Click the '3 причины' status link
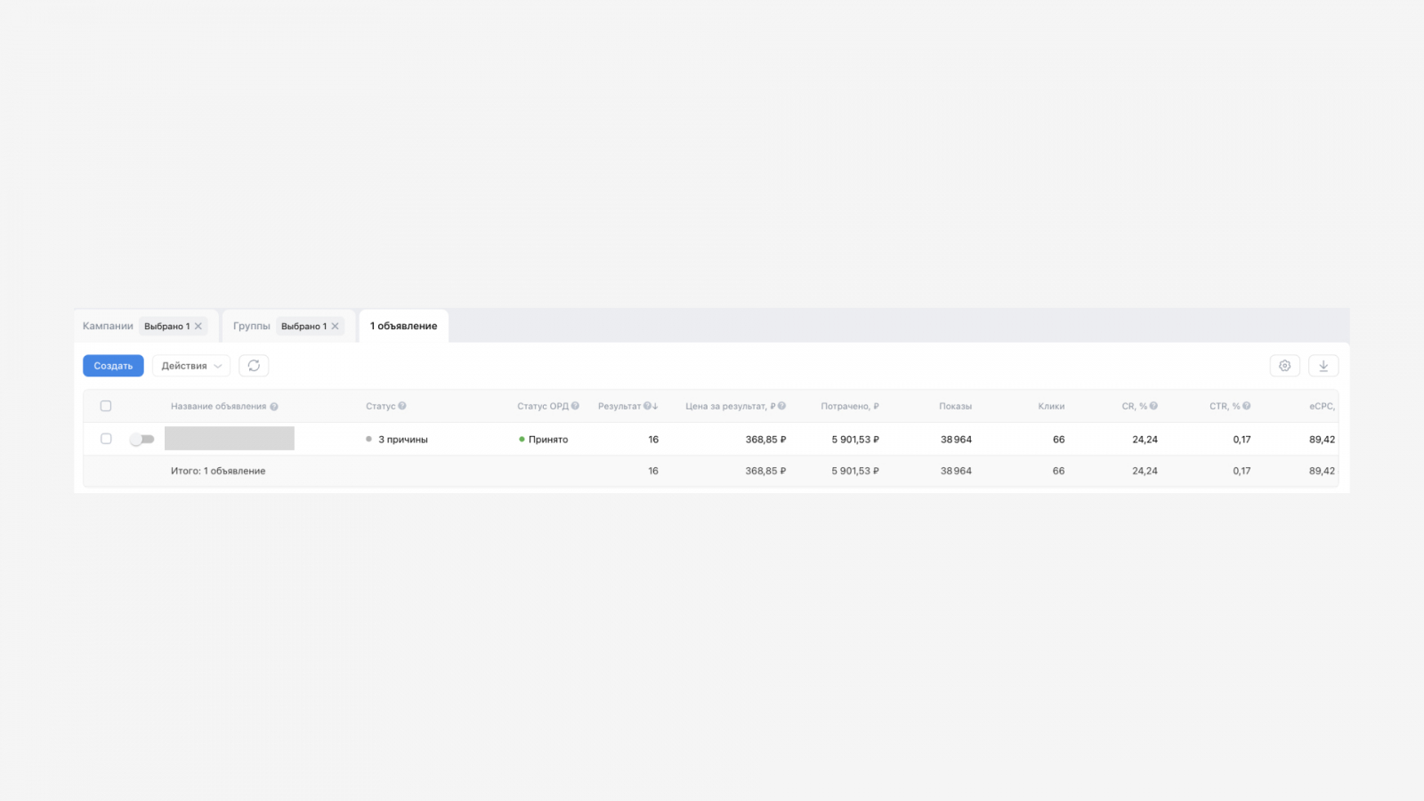The height and width of the screenshot is (801, 1424). pos(402,440)
